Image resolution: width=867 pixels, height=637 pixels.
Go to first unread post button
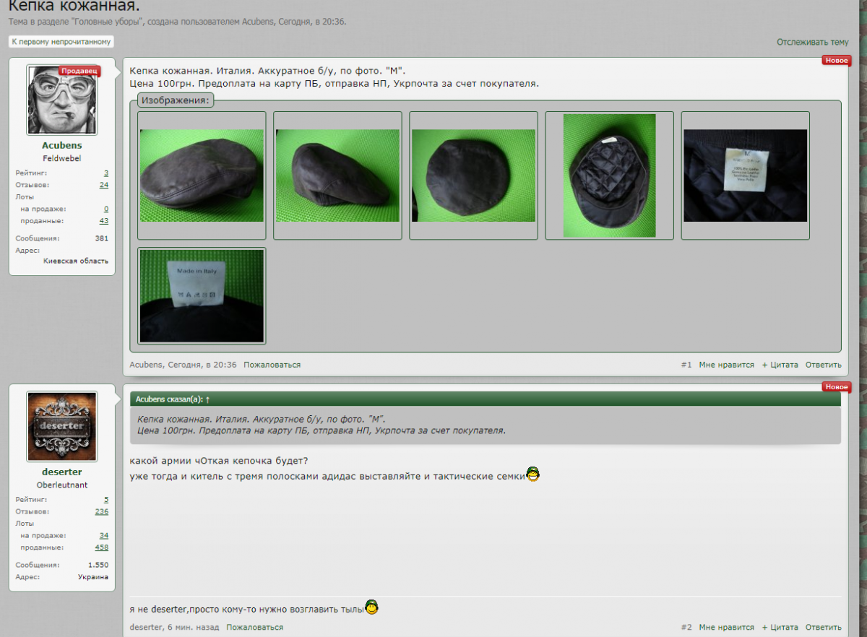click(61, 42)
